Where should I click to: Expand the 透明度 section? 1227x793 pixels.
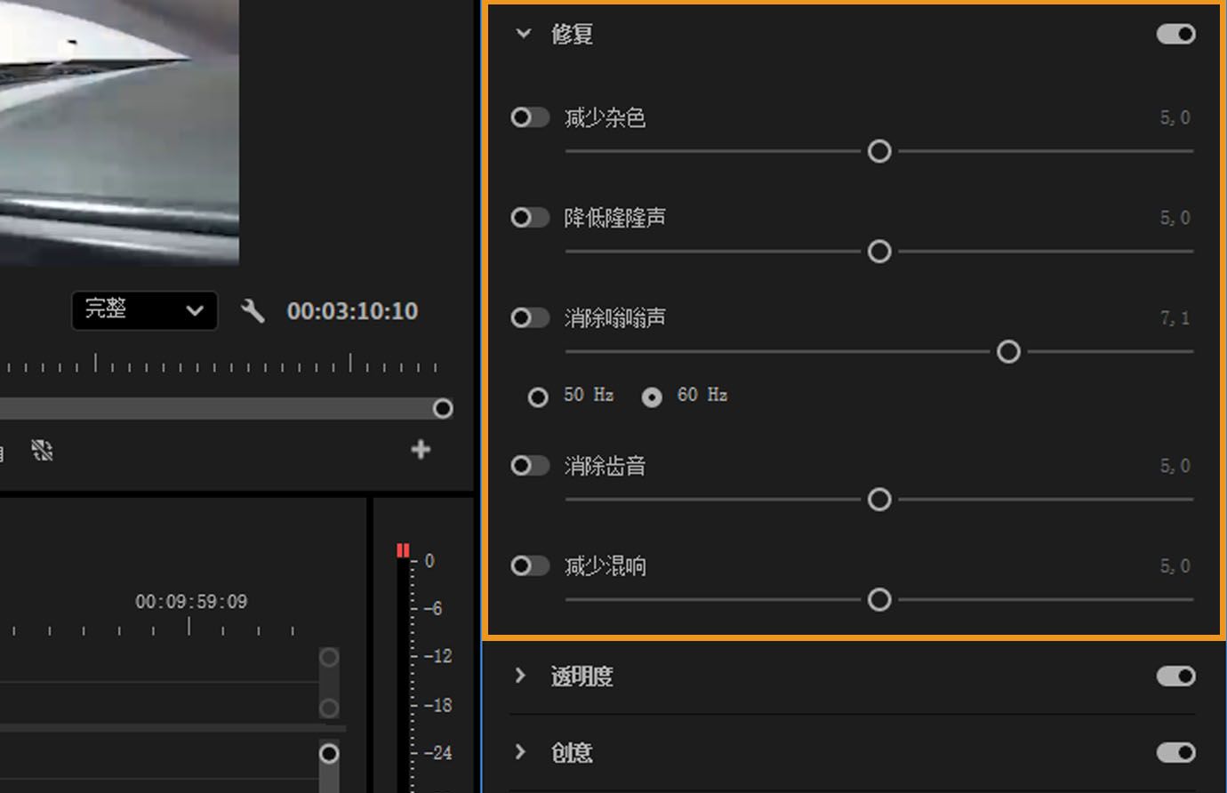tap(521, 676)
